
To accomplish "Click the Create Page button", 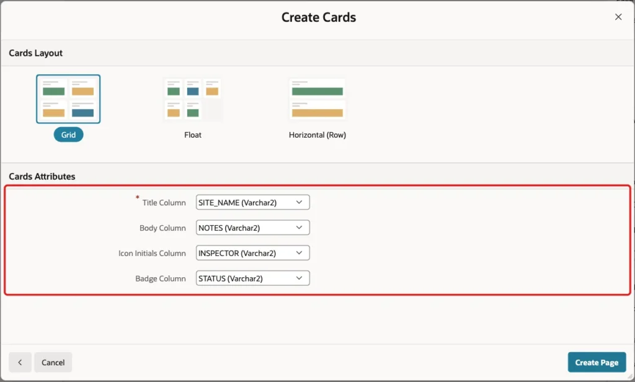I will click(x=597, y=362).
